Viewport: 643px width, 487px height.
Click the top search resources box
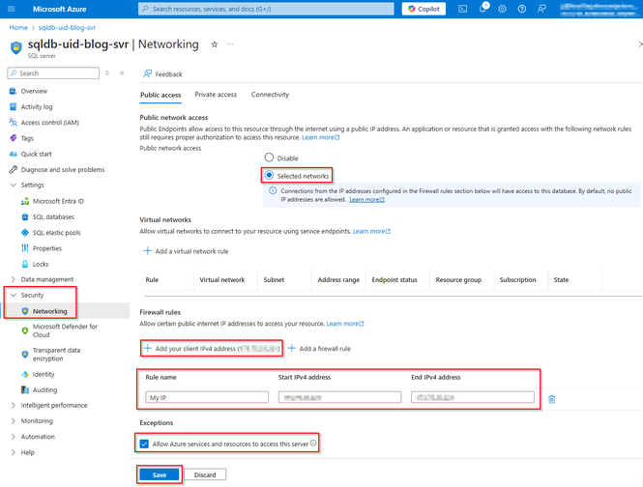point(266,9)
